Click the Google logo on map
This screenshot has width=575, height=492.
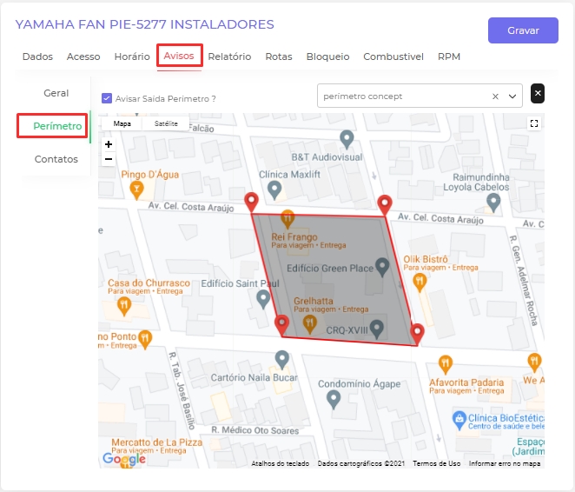tap(124, 459)
